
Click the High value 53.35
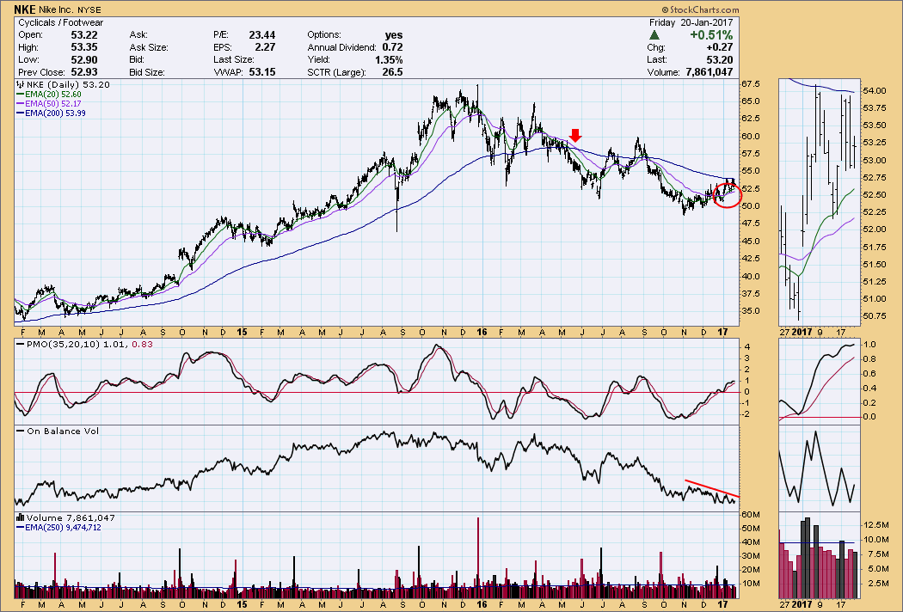[84, 47]
